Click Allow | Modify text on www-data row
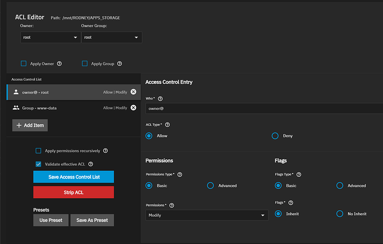This screenshot has width=383, height=244. coord(115,108)
